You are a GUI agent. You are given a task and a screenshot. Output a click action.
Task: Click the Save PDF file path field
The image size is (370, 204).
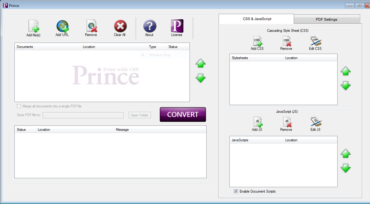pyautogui.click(x=83, y=115)
